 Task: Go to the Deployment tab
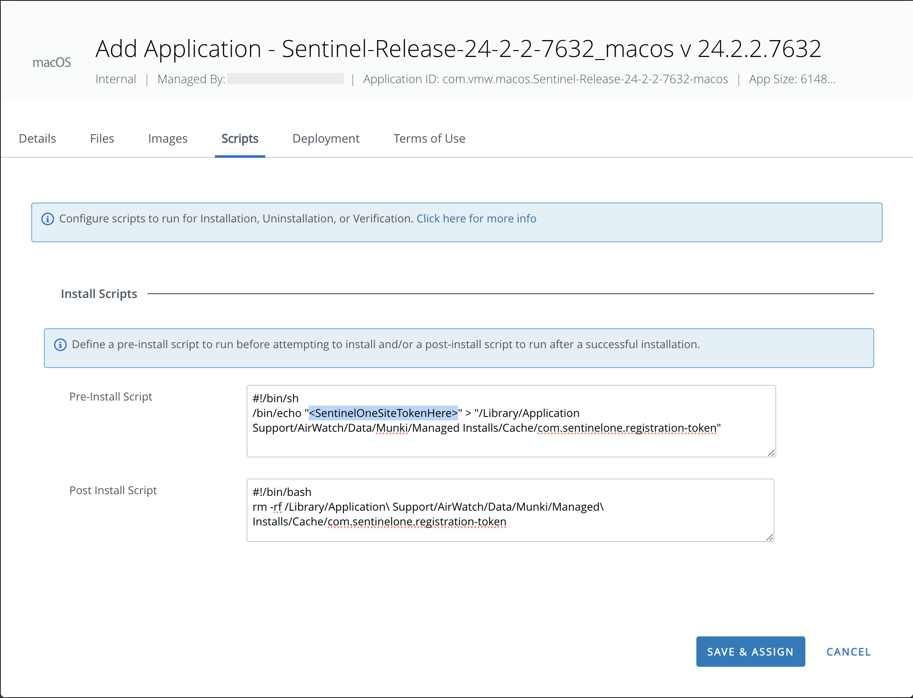coord(326,138)
